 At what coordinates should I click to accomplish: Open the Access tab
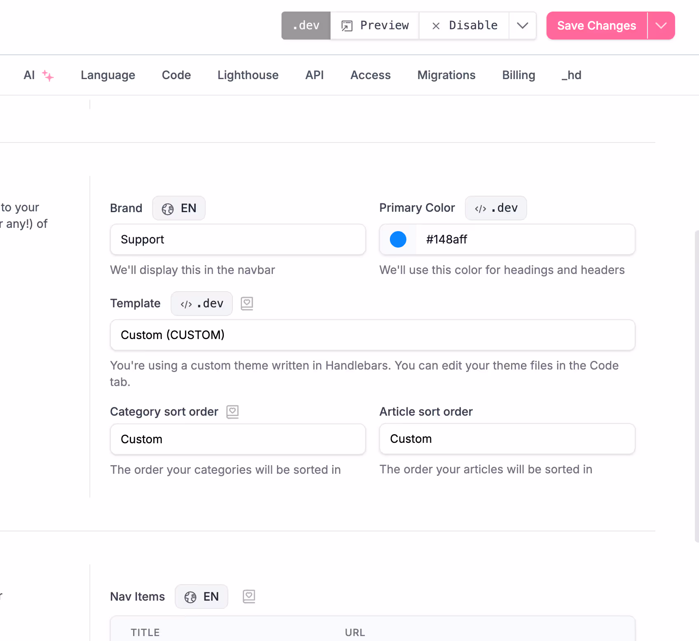[x=371, y=75]
